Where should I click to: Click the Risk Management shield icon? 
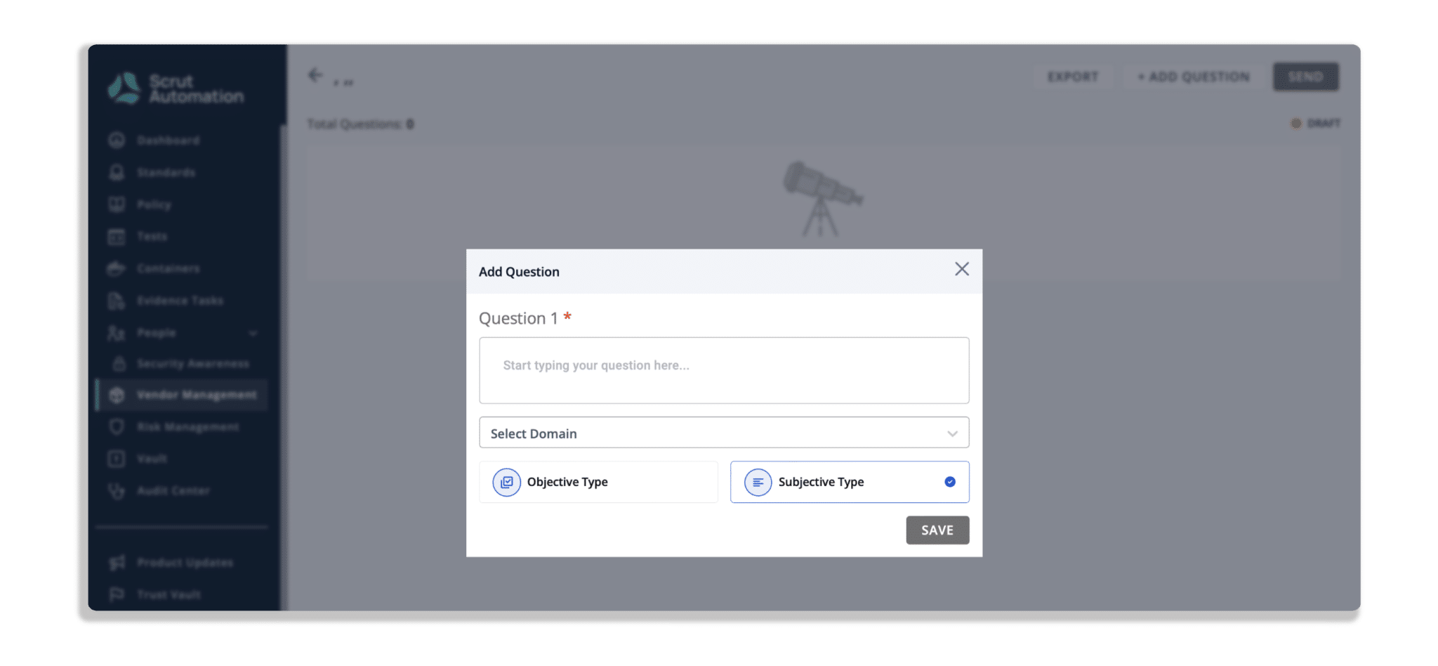tap(117, 426)
